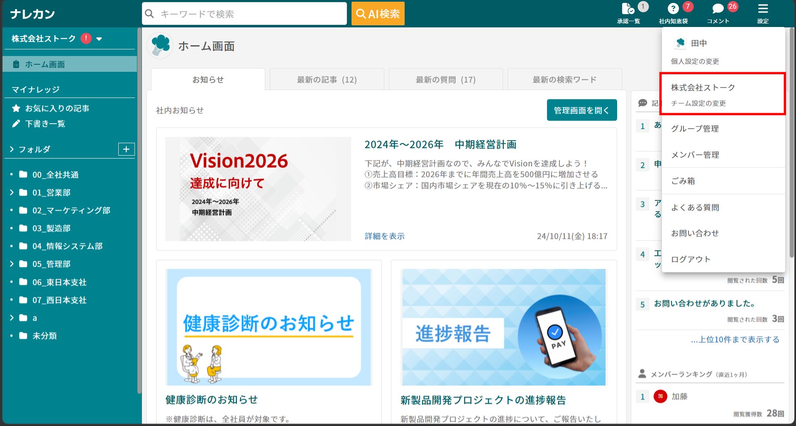The image size is (796, 426).
Task: Click …上位10件まで表示する link
Action: click(x=735, y=339)
